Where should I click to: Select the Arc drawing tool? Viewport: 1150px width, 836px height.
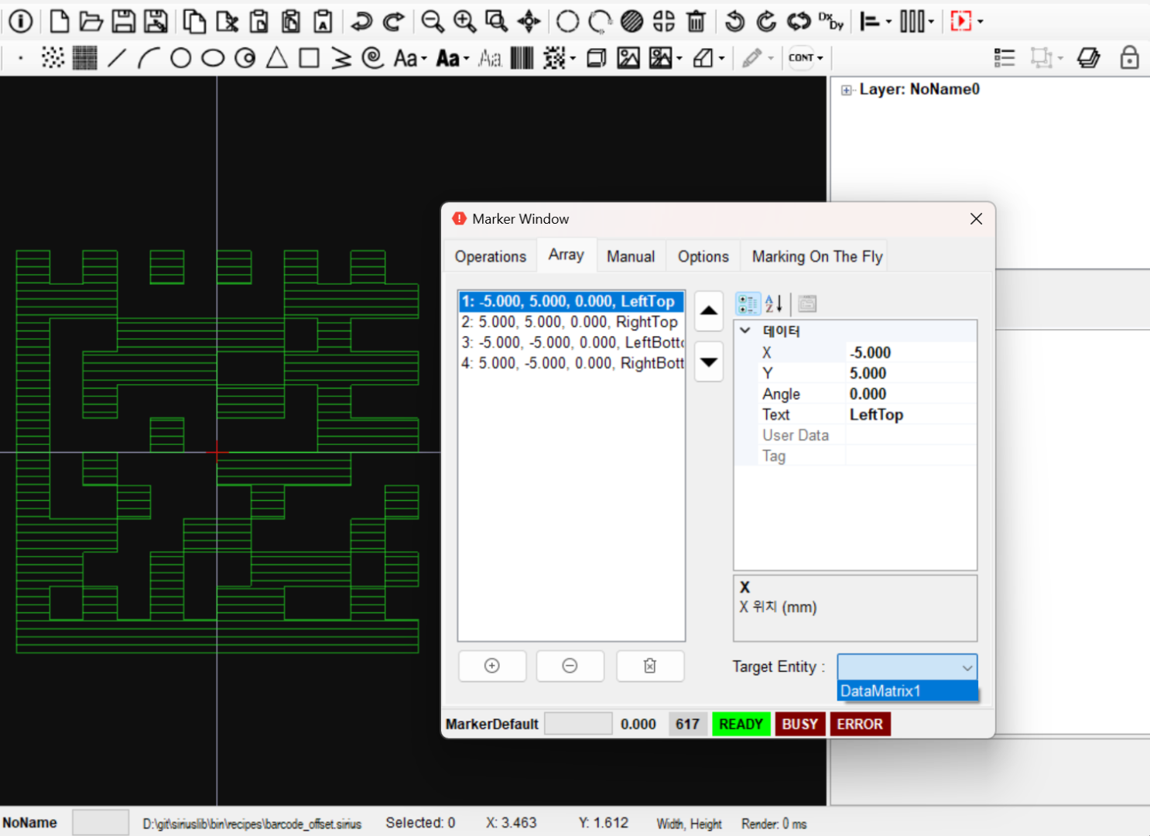coord(149,58)
